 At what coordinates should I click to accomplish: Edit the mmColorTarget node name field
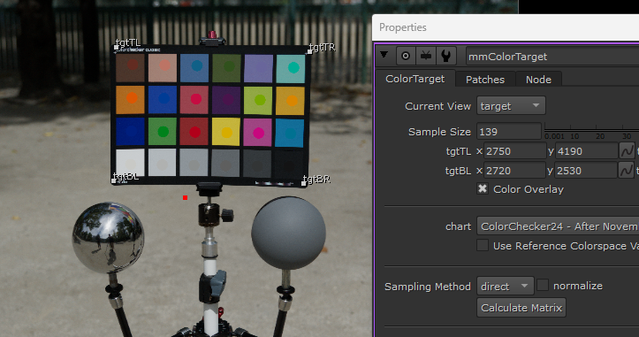[552, 57]
